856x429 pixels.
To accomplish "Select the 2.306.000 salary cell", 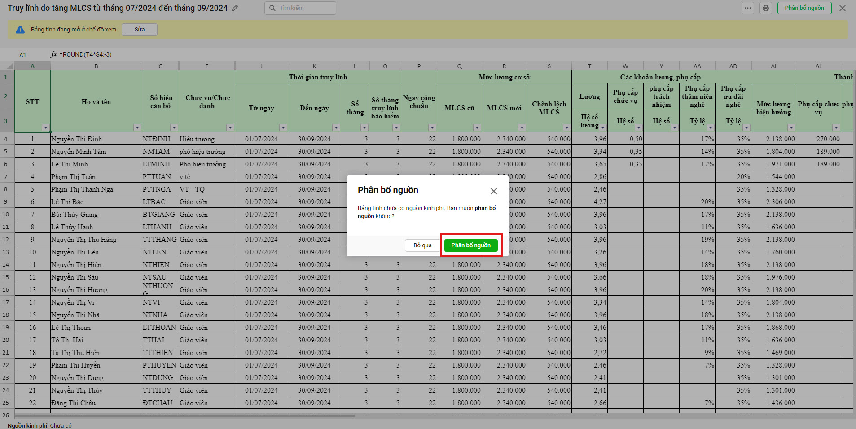I will click(773, 202).
